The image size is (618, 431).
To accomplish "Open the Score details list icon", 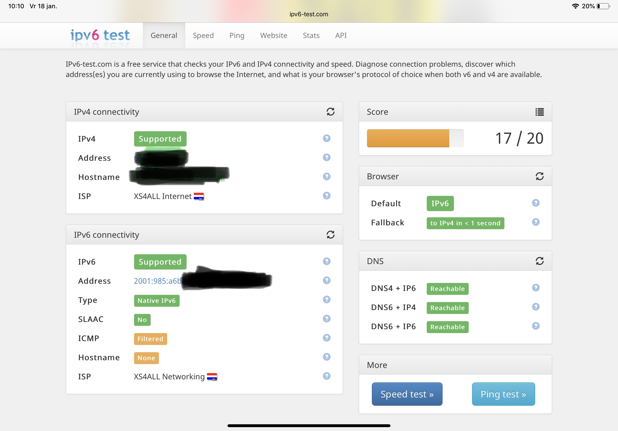I will click(x=539, y=112).
